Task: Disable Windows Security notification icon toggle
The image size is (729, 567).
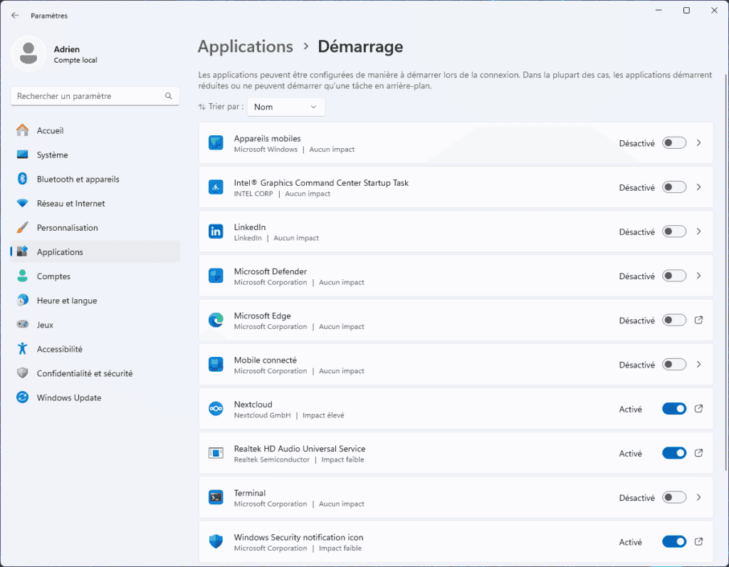Action: (674, 541)
